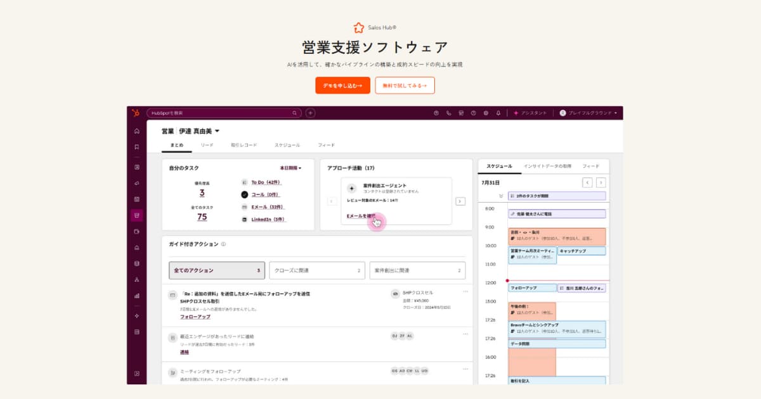
Task: Expand the 伊達 真由美 user dropdown
Action: point(216,131)
